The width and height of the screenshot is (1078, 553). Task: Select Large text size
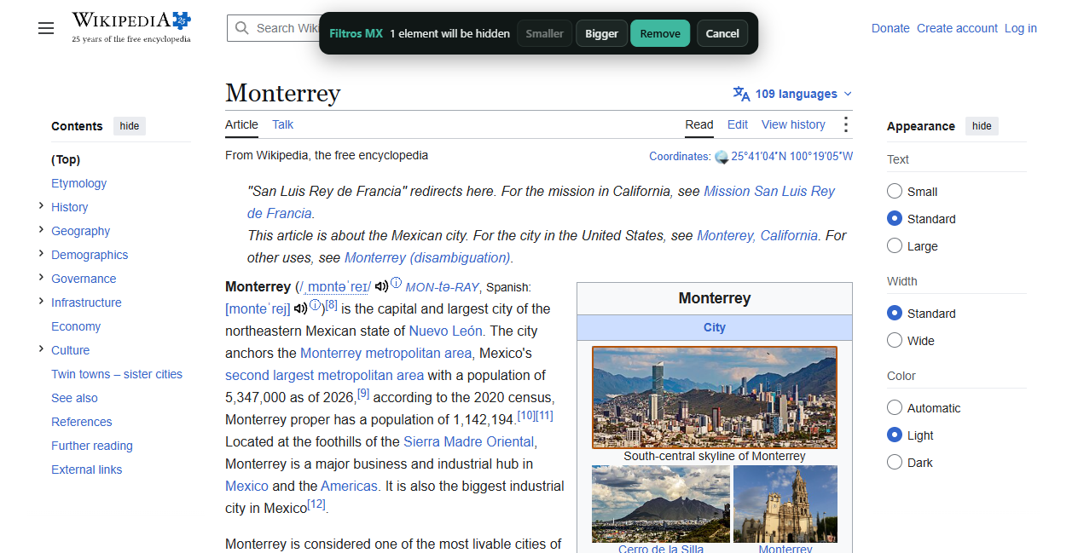895,245
